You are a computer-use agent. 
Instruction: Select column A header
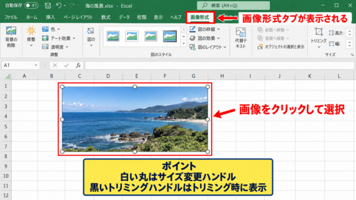[x=24, y=76]
